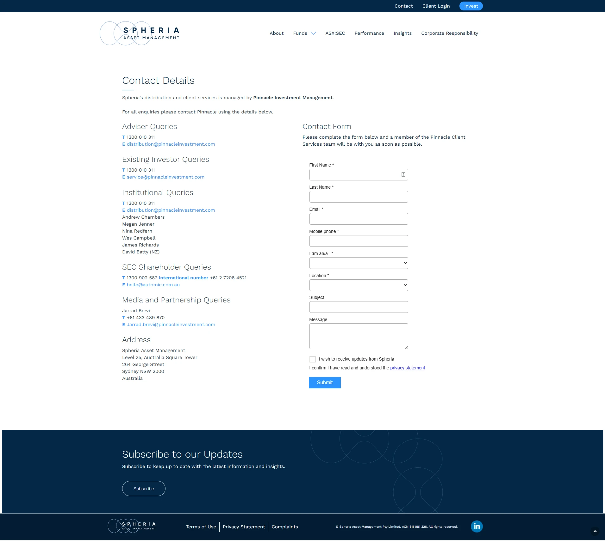Click hello@automic.com.au email link

point(153,285)
